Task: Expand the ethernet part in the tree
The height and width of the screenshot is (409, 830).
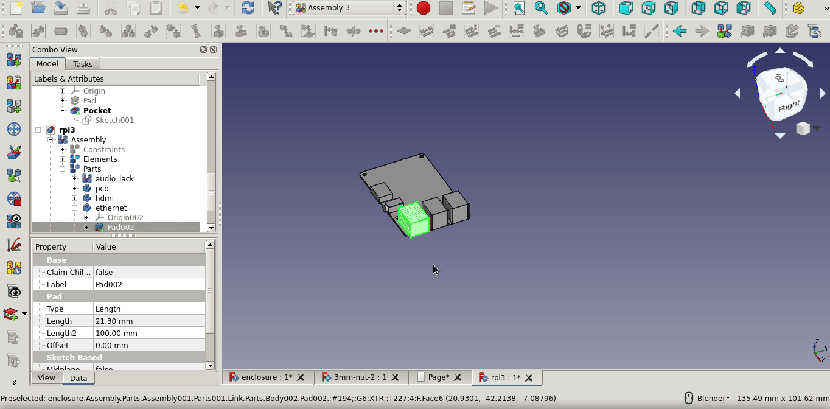Action: 74,208
